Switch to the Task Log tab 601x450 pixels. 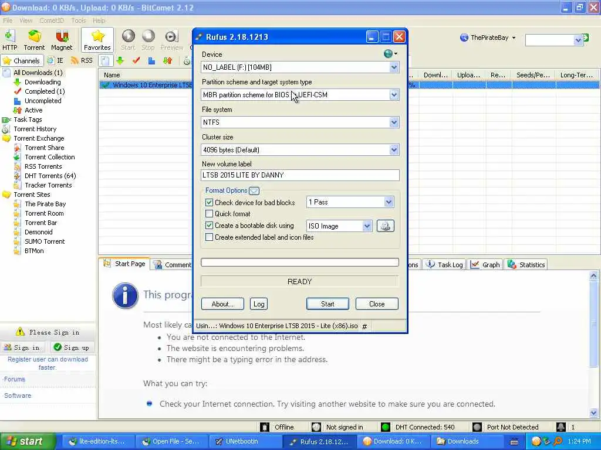(445, 264)
